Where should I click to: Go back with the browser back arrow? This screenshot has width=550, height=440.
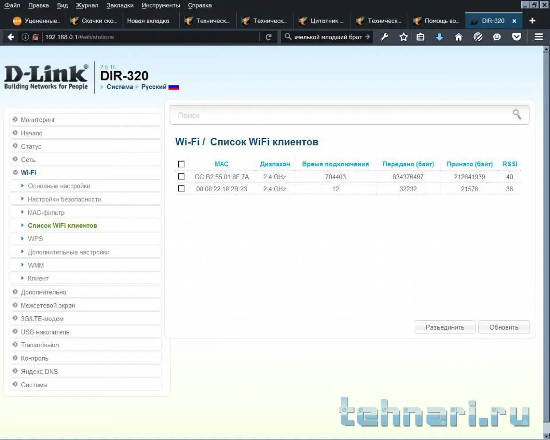[11, 37]
